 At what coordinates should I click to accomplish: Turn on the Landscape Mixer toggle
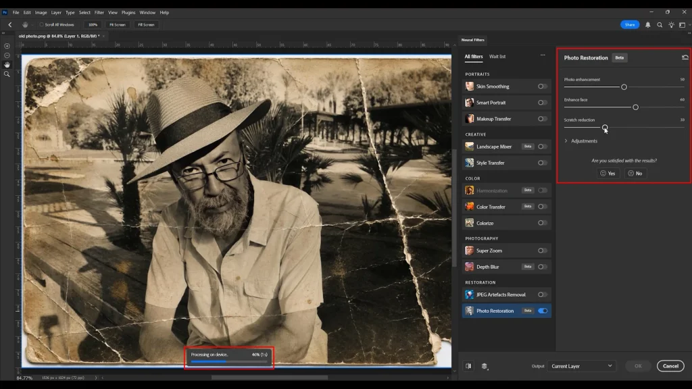pos(543,147)
